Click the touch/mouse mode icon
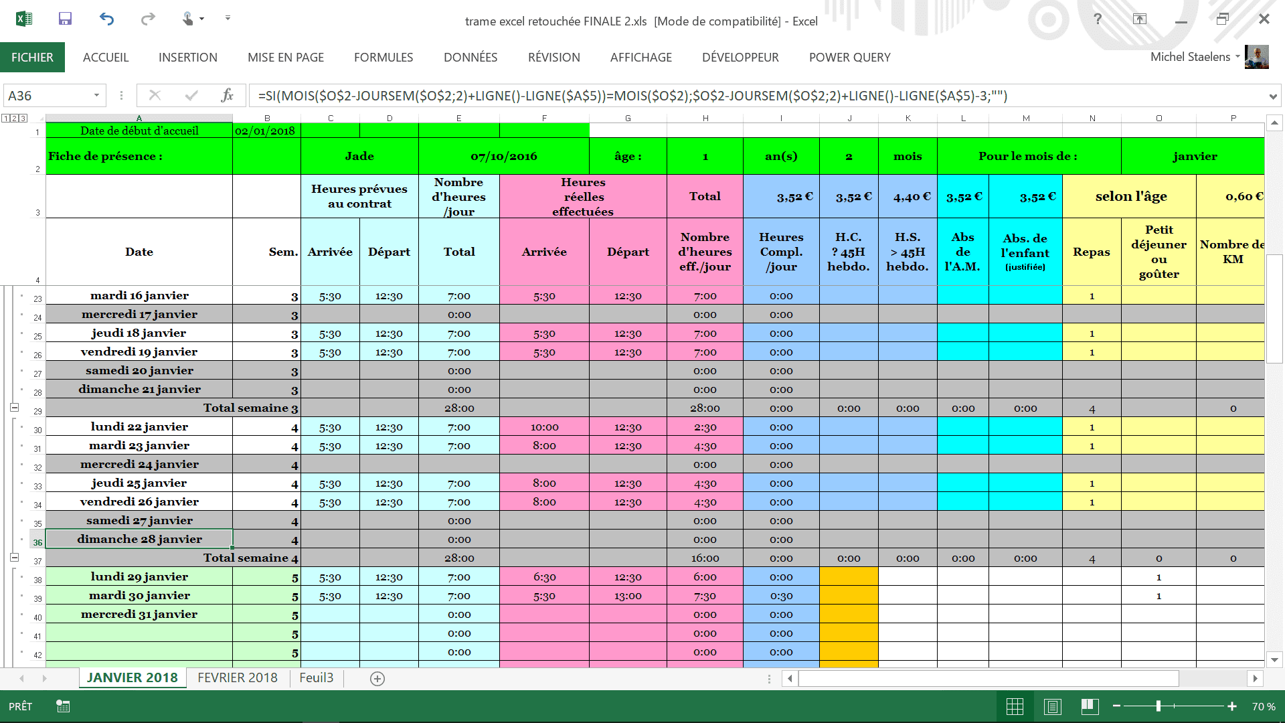1285x723 pixels. tap(188, 19)
